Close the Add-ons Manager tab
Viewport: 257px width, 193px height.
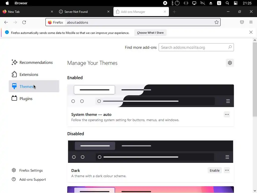(x=165, y=12)
